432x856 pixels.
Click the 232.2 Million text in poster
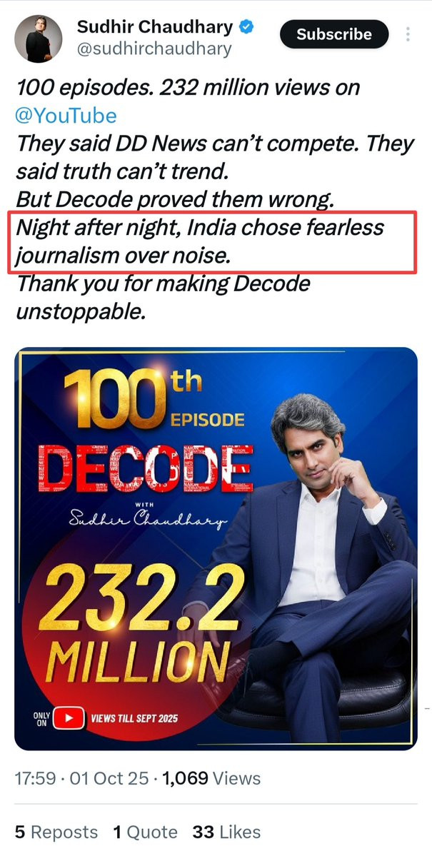point(141,623)
